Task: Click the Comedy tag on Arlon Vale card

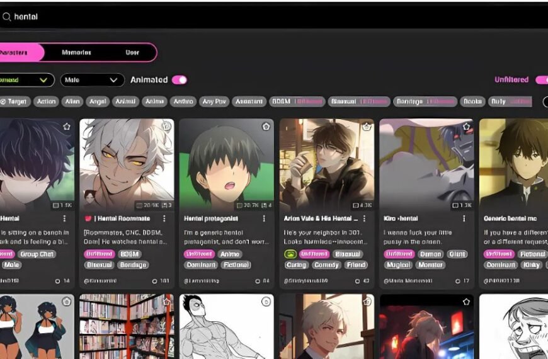Action: coord(326,265)
